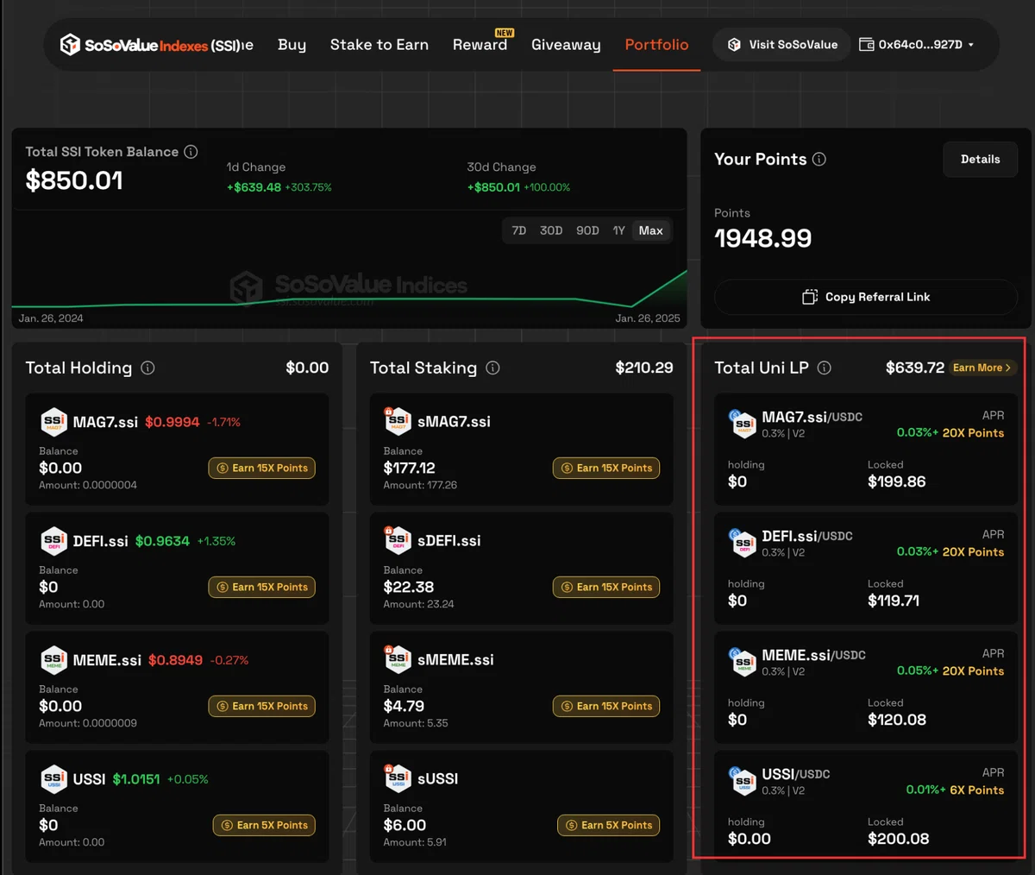This screenshot has width=1035, height=875.
Task: Click Earn 15X Points for sMAG7.ssi
Action: click(606, 468)
